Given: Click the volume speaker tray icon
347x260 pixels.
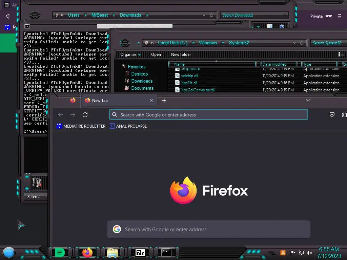Looking at the screenshot, I should (309, 253).
